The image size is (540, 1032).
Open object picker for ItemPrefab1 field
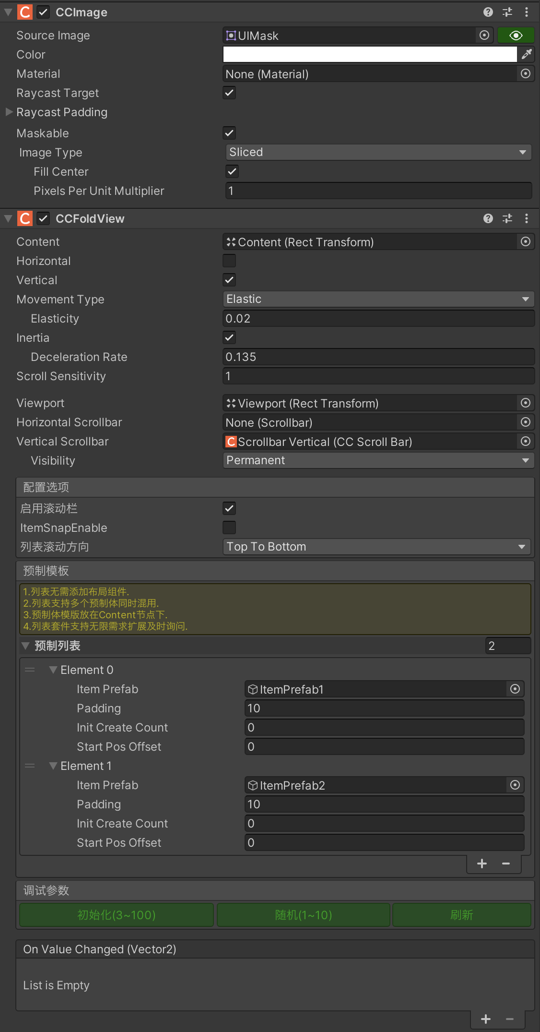pyautogui.click(x=515, y=689)
